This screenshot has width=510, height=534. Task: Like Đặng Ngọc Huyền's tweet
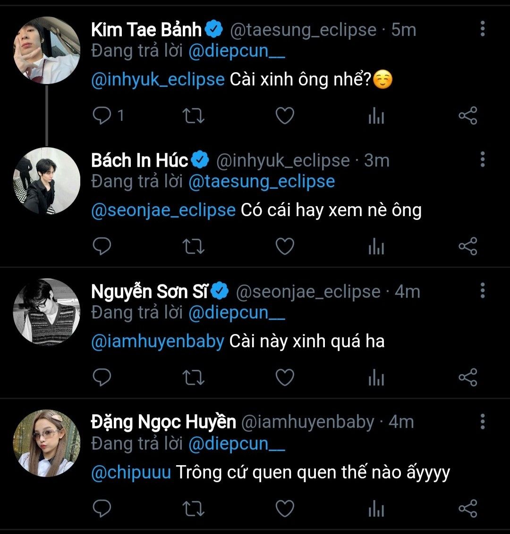coord(285,509)
